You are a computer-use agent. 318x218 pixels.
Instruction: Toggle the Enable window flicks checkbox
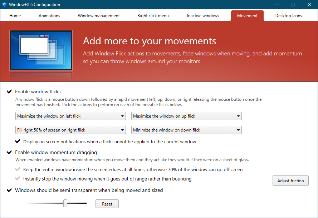pyautogui.click(x=9, y=92)
